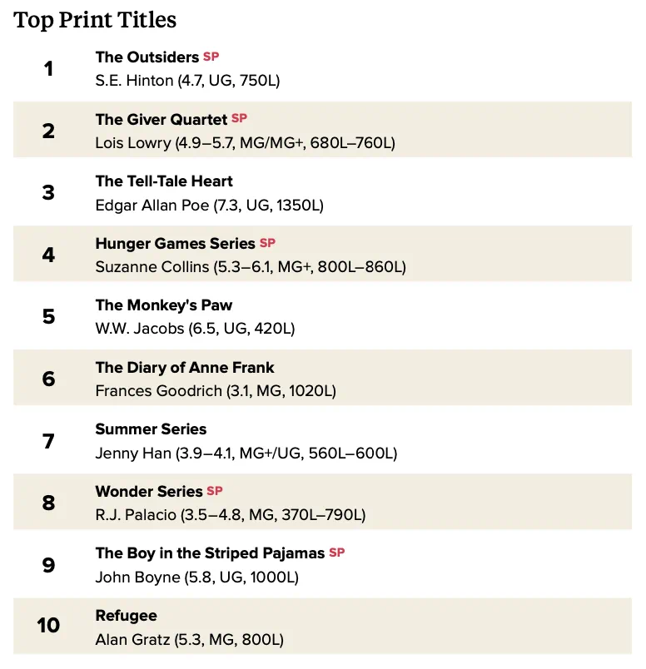Click the Alan Gratz author details line

click(190, 640)
